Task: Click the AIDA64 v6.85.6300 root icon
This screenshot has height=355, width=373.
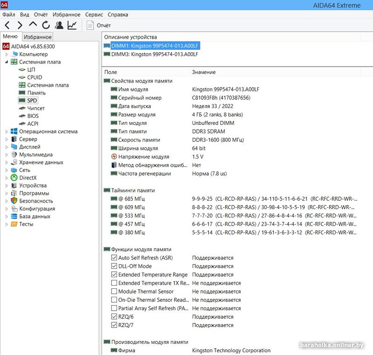Action: 6,46
